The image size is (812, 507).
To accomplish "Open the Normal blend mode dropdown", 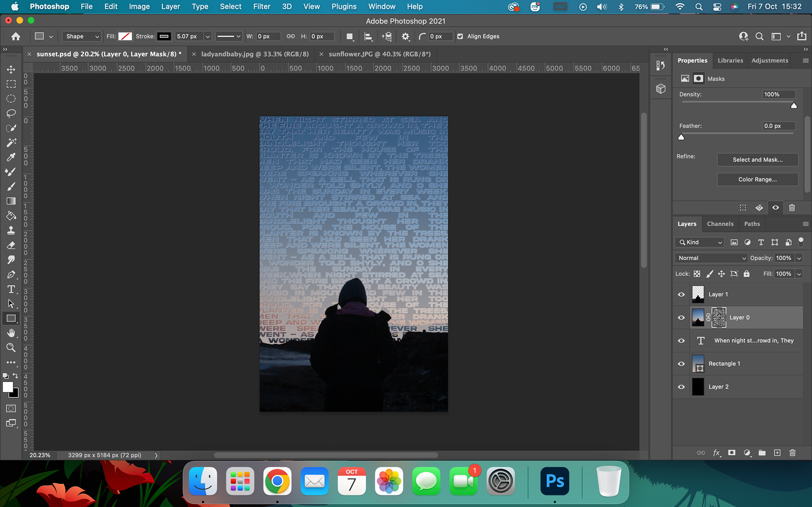I will (x=712, y=258).
